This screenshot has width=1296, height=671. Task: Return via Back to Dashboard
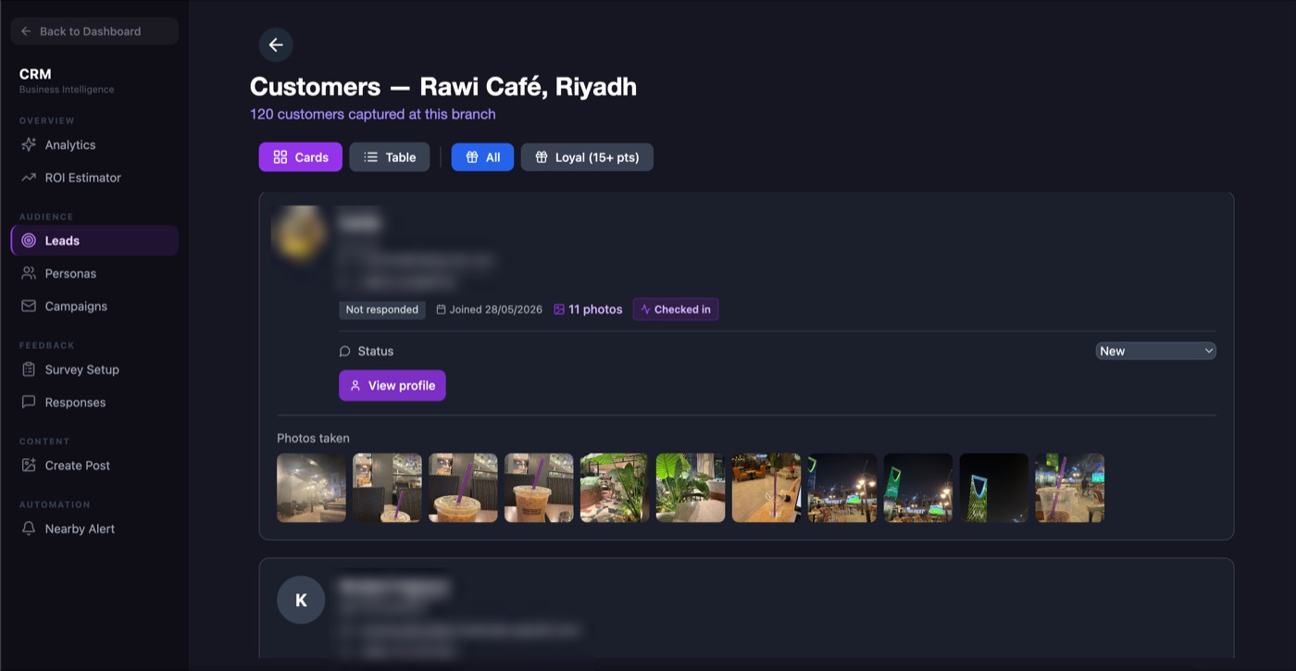(94, 31)
